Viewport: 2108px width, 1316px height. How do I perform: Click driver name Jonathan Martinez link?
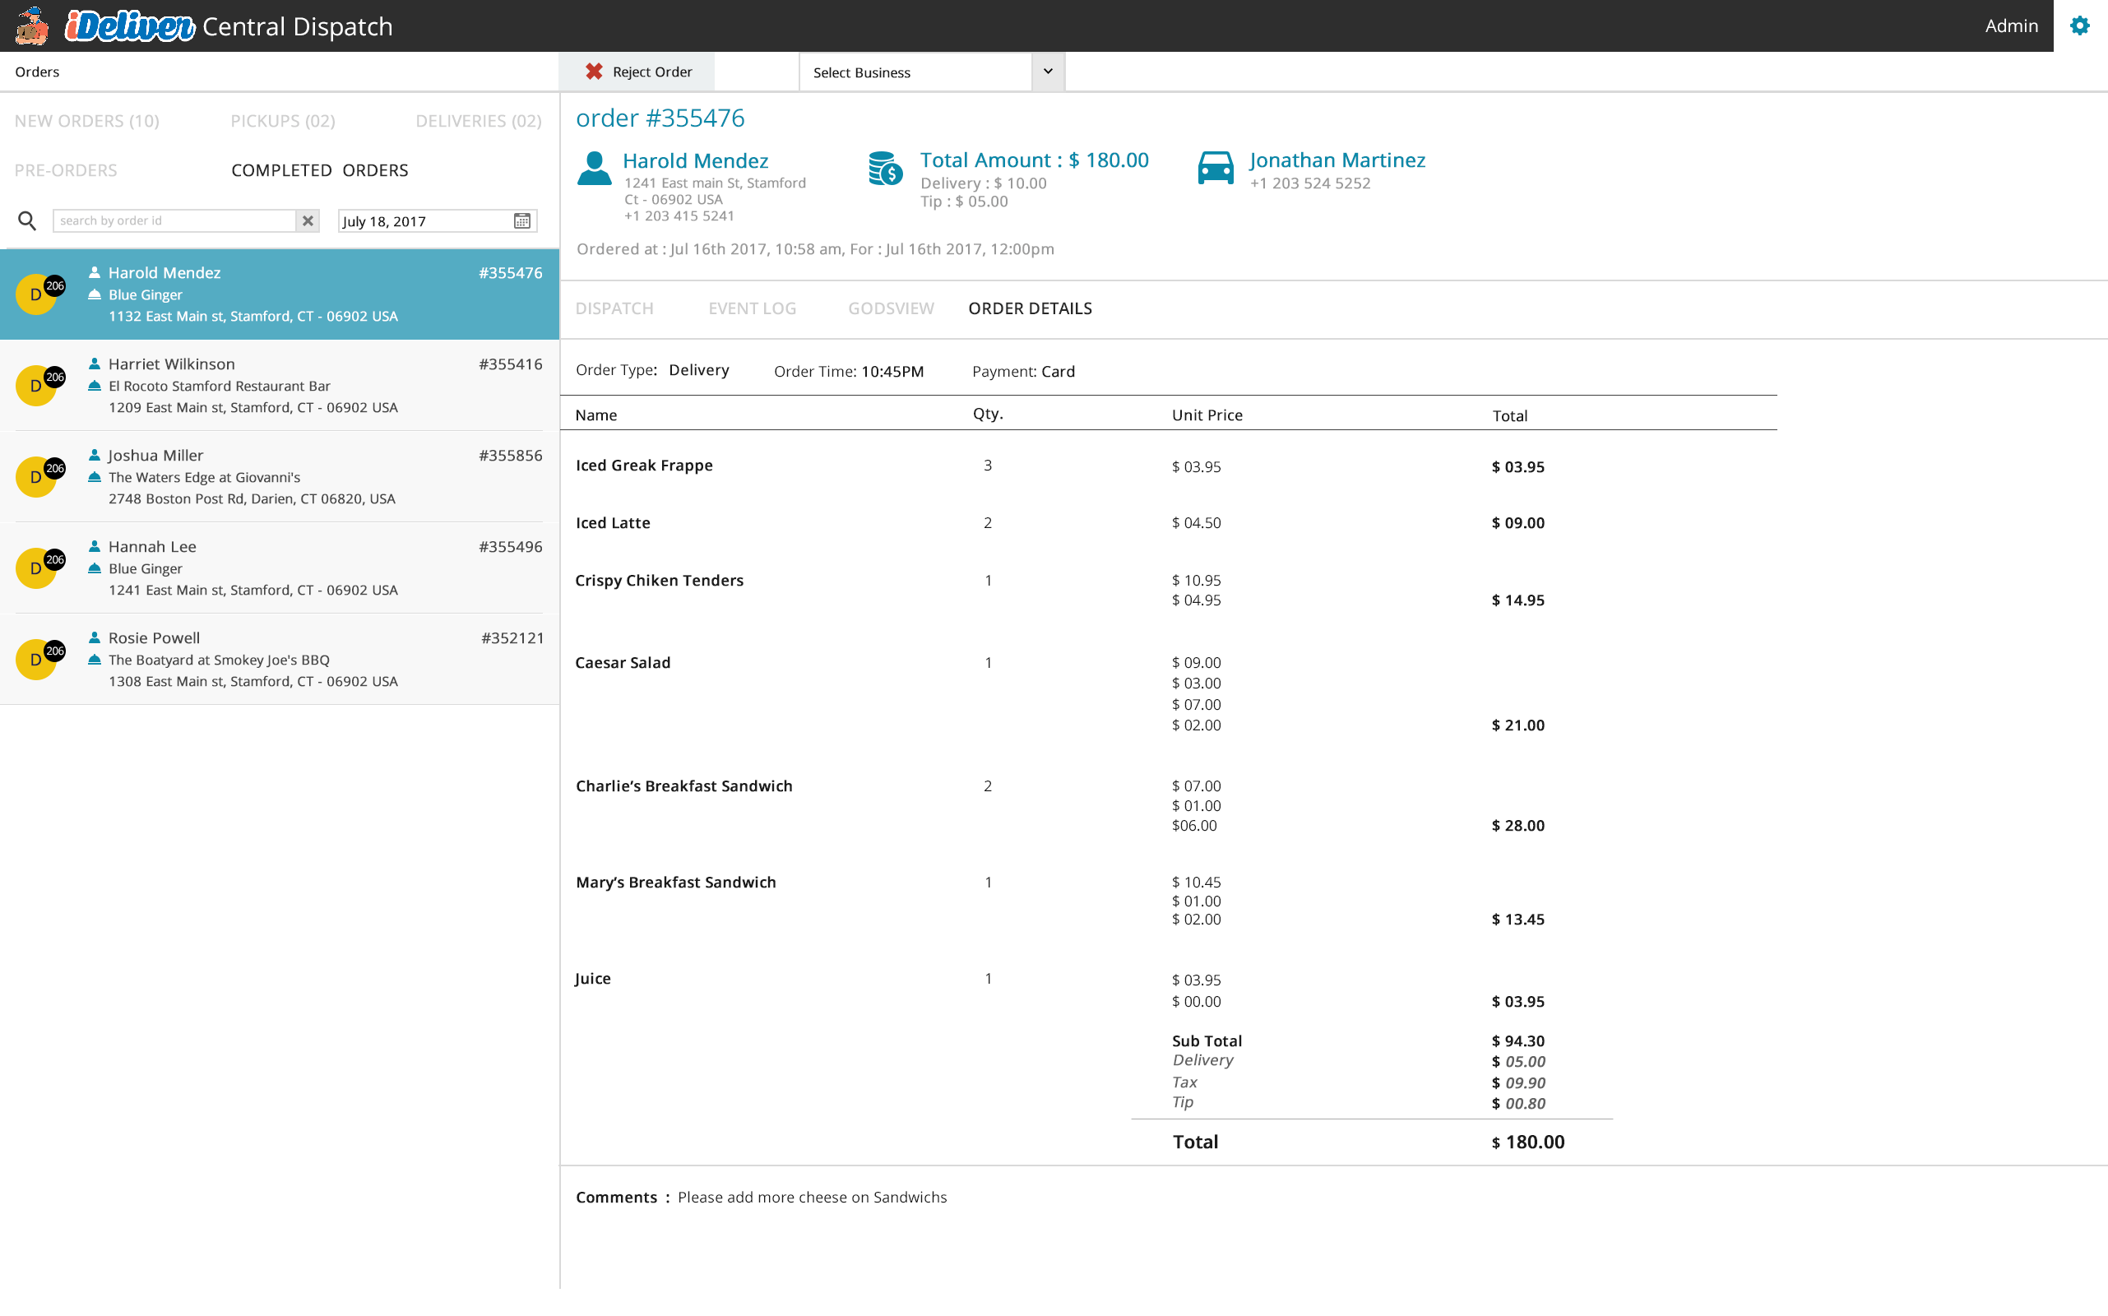(x=1337, y=160)
